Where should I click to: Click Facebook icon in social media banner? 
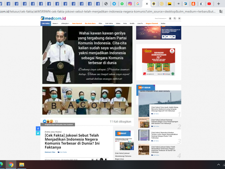[x=164, y=37]
